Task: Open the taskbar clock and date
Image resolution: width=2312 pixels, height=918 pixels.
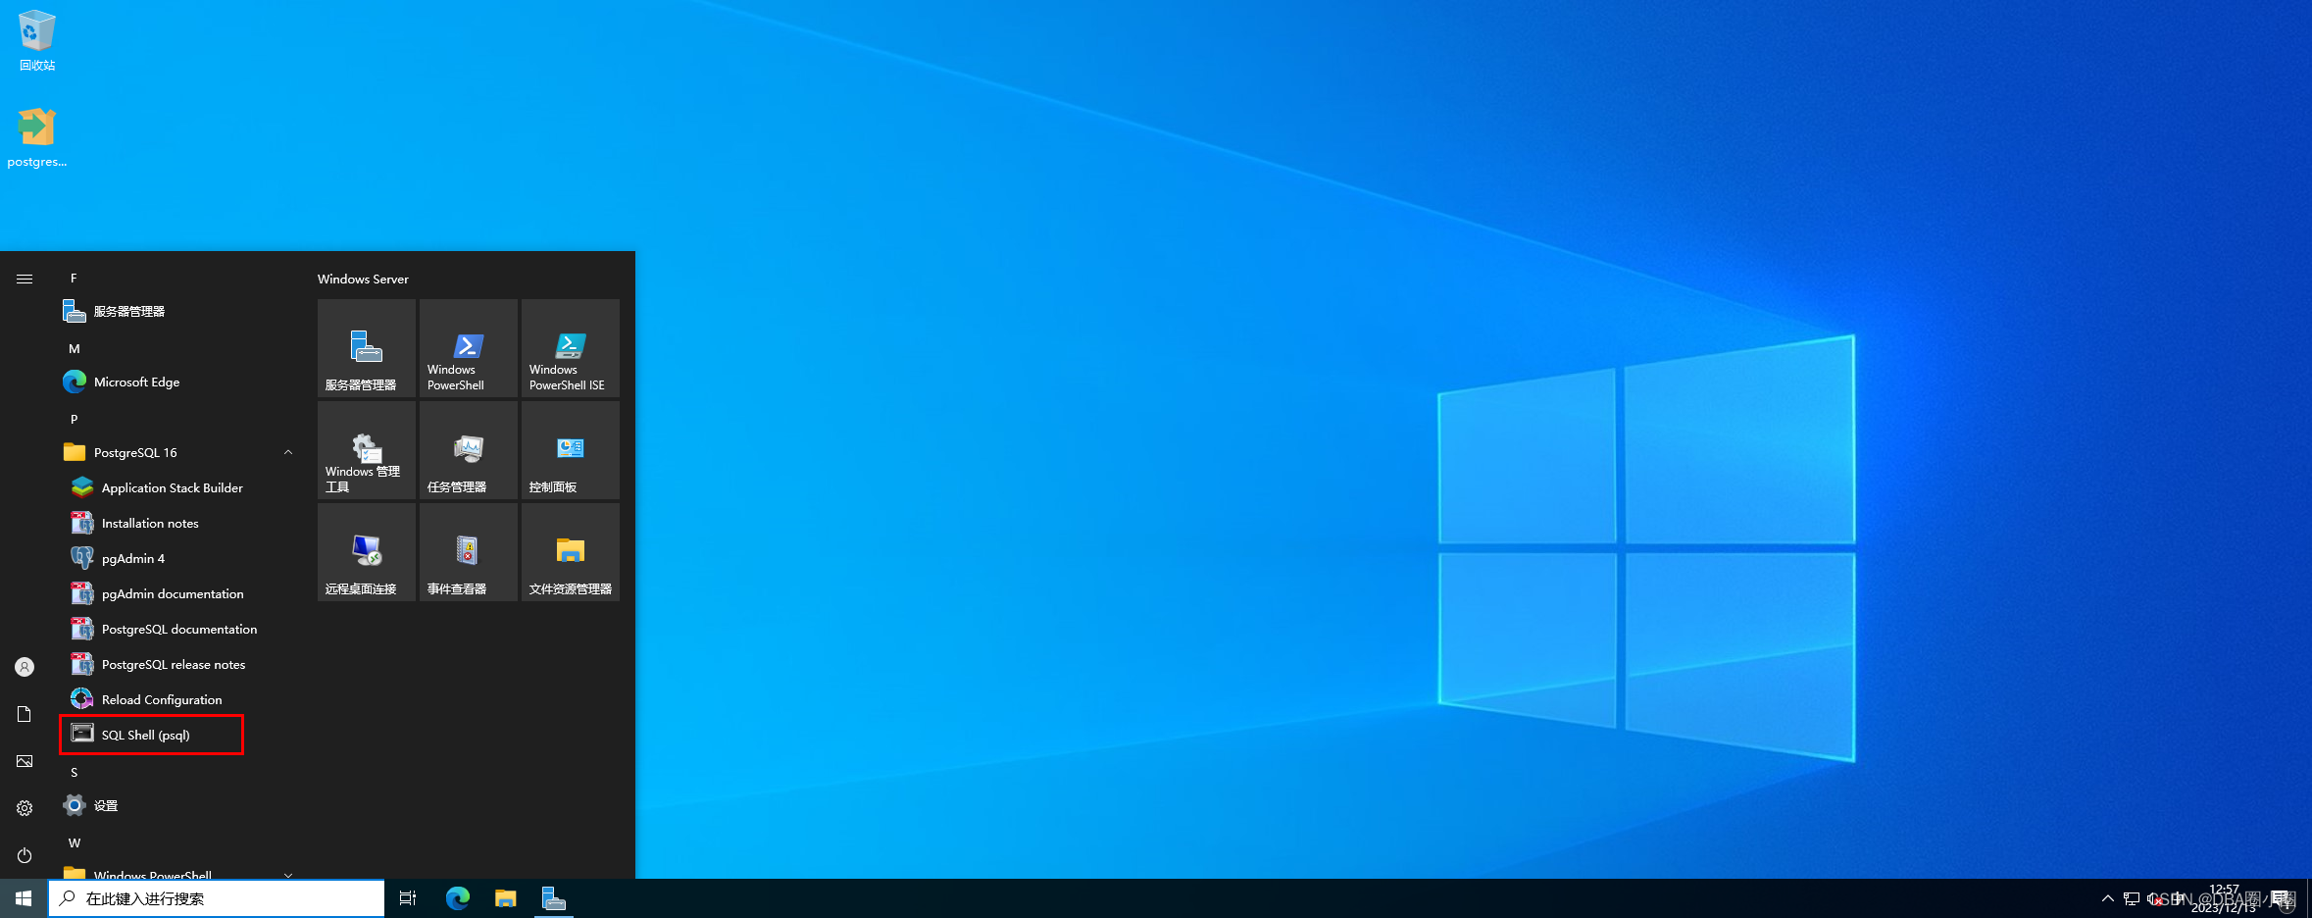Action: 2224,898
